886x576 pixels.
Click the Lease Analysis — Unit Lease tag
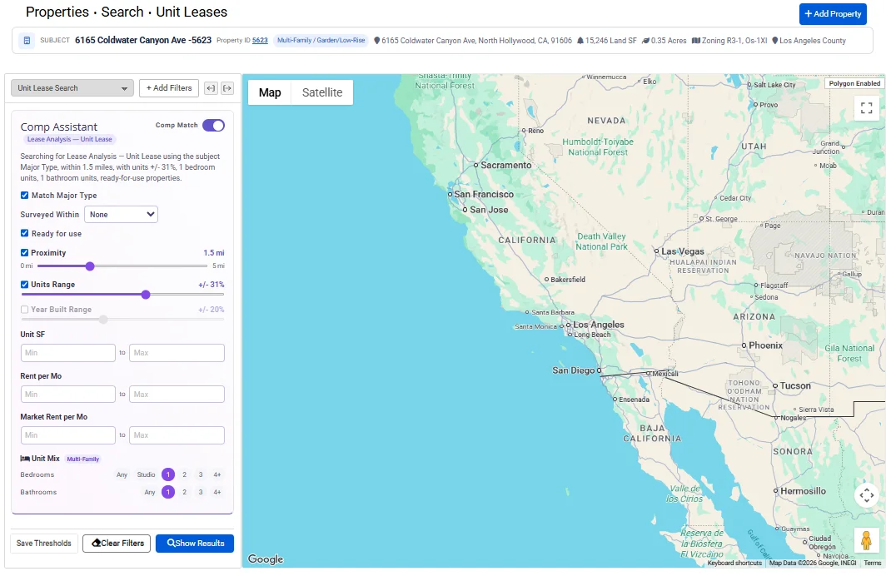pyautogui.click(x=69, y=140)
